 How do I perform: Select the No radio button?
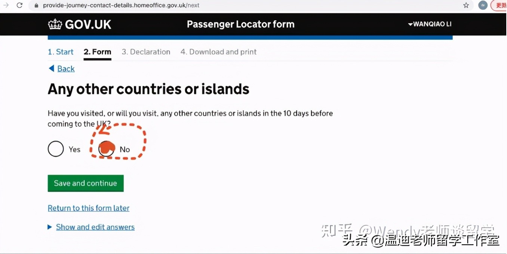point(106,149)
